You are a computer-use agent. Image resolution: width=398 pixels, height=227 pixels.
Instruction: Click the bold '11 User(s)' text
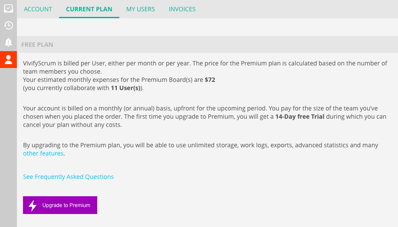tap(125, 88)
